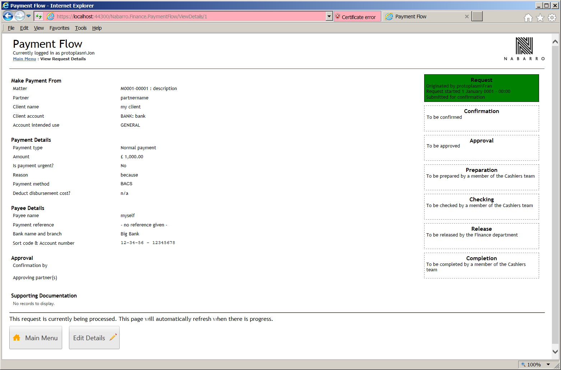The height and width of the screenshot is (370, 561).
Task: Click the 'because' reason value
Action: pos(129,175)
